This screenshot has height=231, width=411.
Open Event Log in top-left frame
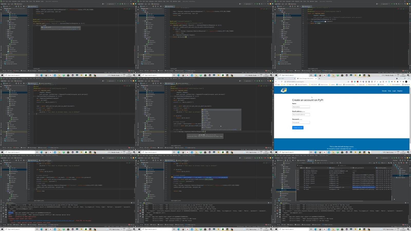pos(131,71)
